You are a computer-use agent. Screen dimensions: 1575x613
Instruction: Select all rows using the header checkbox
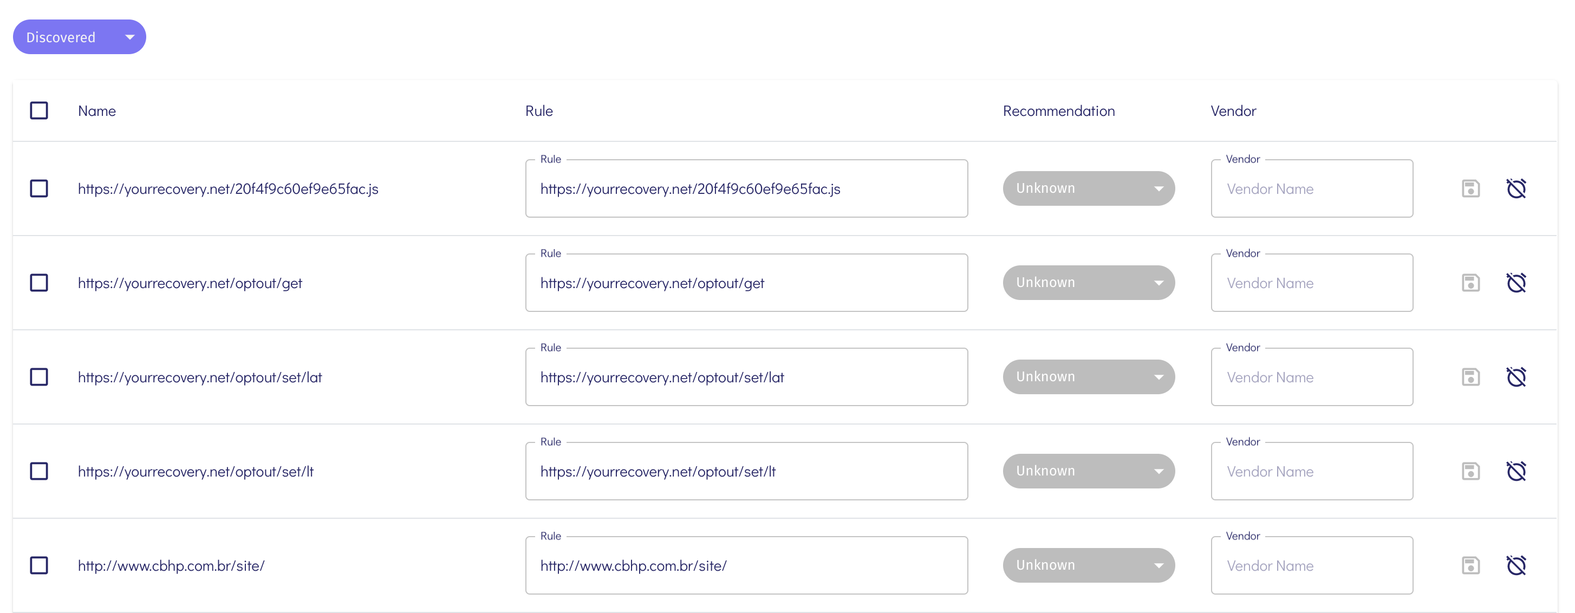coord(39,110)
